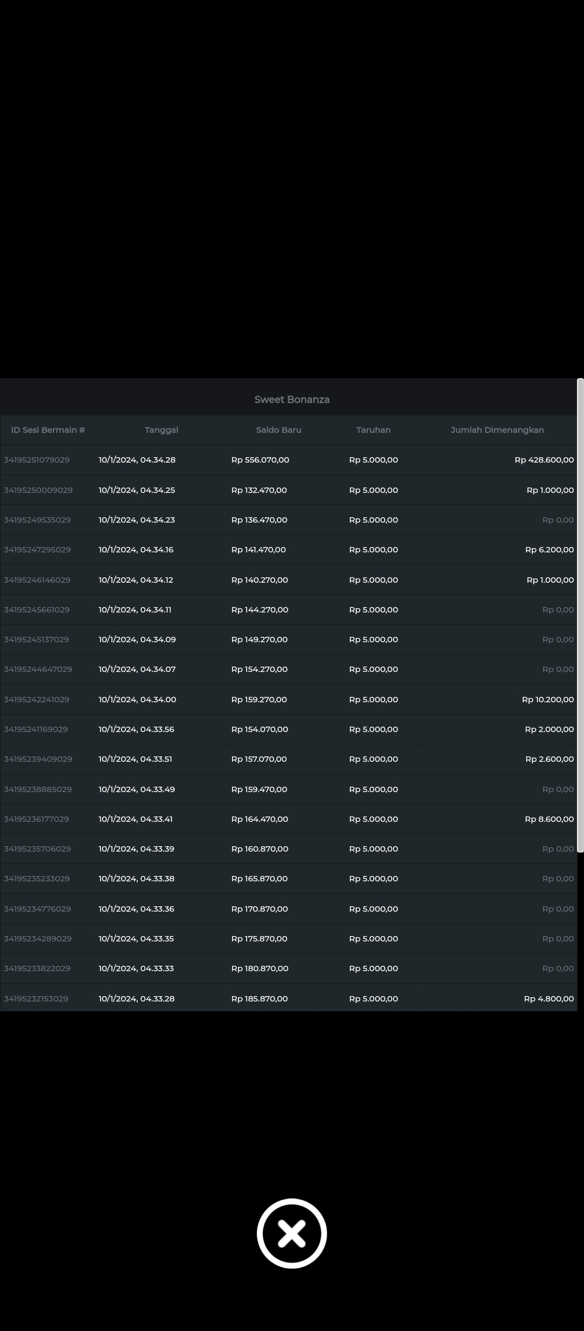Close the game history overlay
Viewport: 584px width, 1331px height.
point(291,1233)
